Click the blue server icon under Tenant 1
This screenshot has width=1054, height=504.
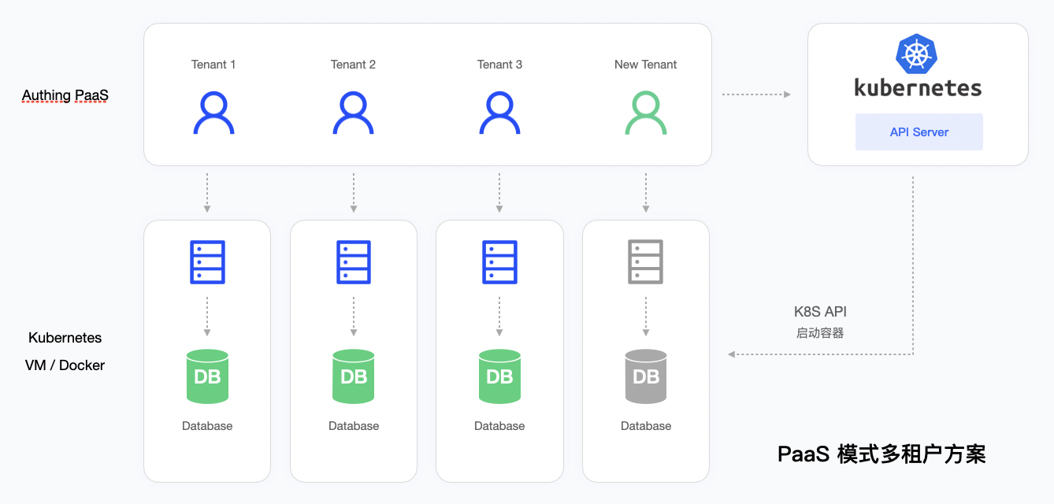[207, 262]
